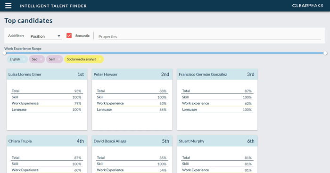The height and width of the screenshot is (173, 330).
Task: Click the 4th rank badge
Action: (x=80, y=141)
